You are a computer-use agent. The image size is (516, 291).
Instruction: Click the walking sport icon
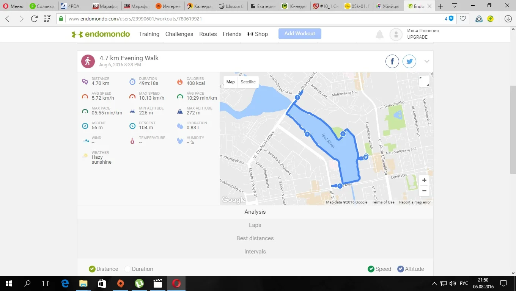pyautogui.click(x=88, y=61)
